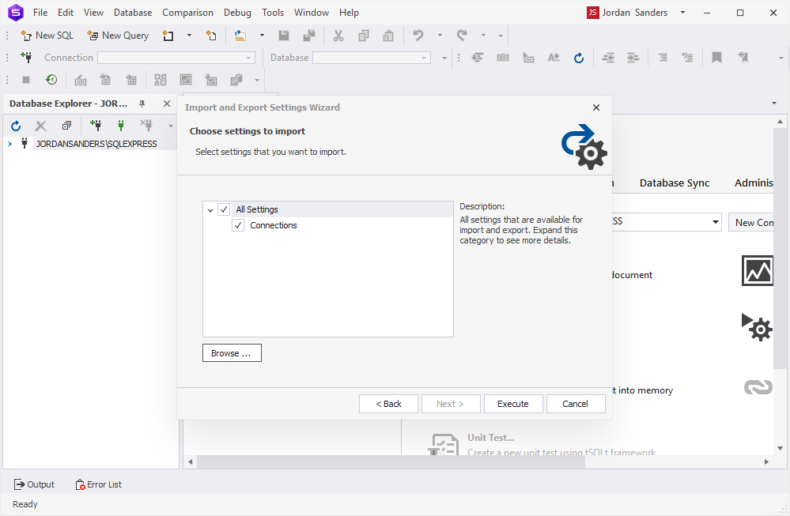Screen dimensions: 790x516
Task: Open the Jordan Sanders account dropdown
Action: pyautogui.click(x=682, y=13)
